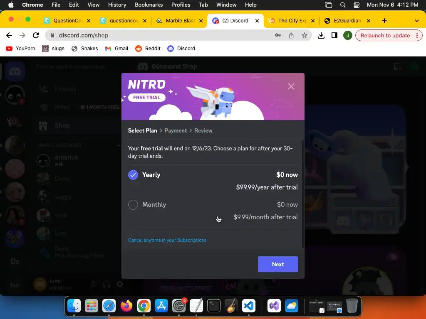Open the Snakes bookmark
The height and width of the screenshot is (319, 426).
[x=84, y=49]
